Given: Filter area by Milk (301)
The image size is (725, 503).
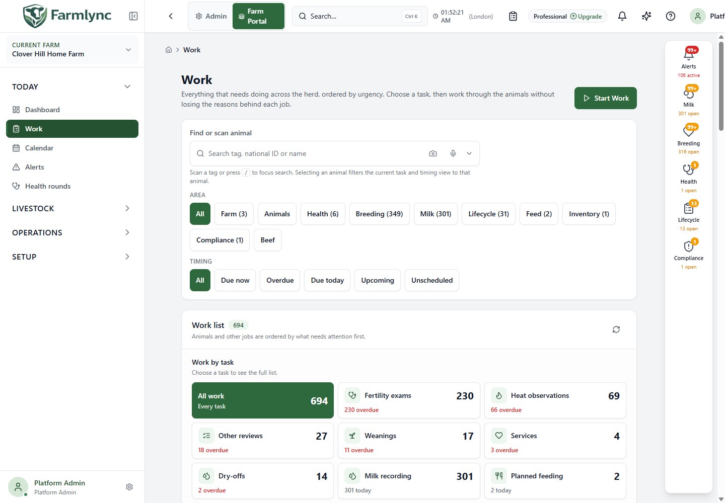Looking at the screenshot, I should pos(436,214).
